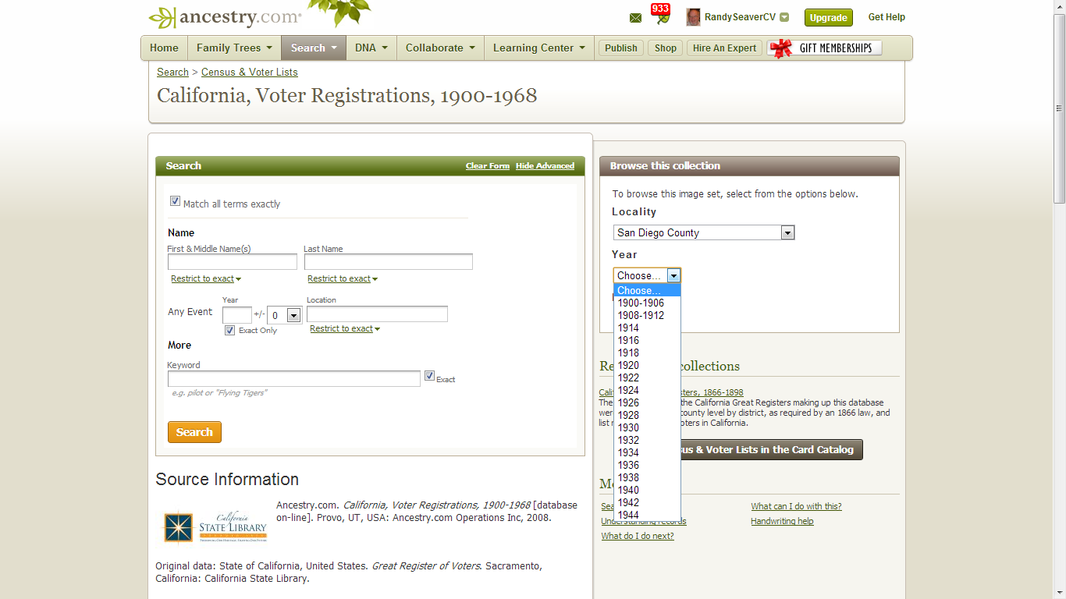
Task: Open the Learning Center menu
Action: (539, 48)
